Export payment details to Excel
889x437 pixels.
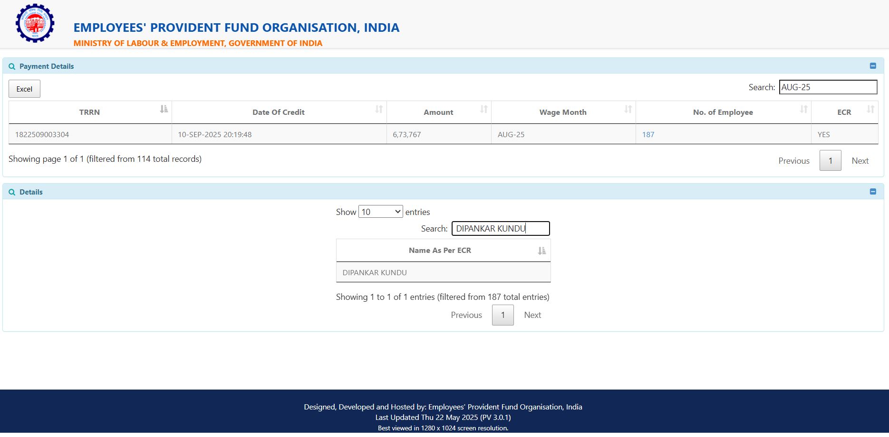(24, 89)
